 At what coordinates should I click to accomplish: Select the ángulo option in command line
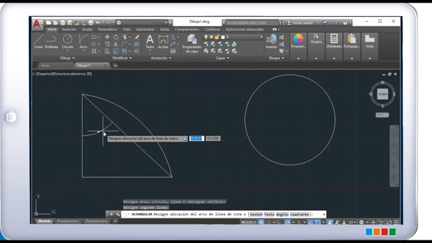[282, 214]
